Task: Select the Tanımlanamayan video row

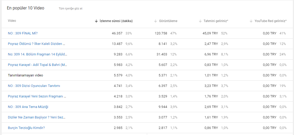Action: coord(147,75)
